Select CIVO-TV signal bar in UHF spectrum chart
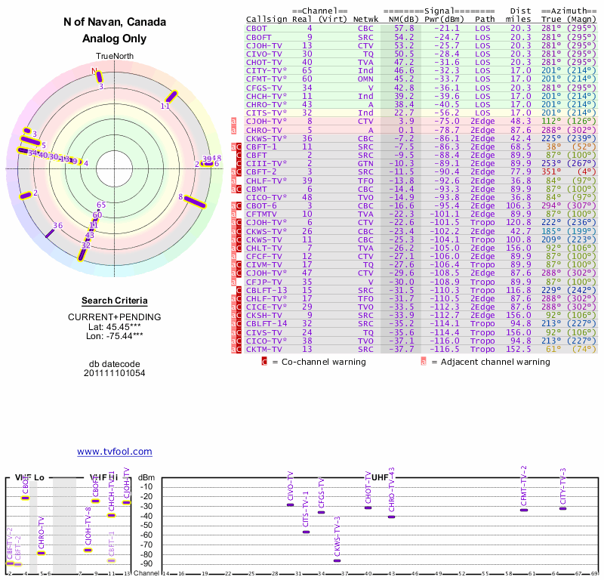 [291, 504]
